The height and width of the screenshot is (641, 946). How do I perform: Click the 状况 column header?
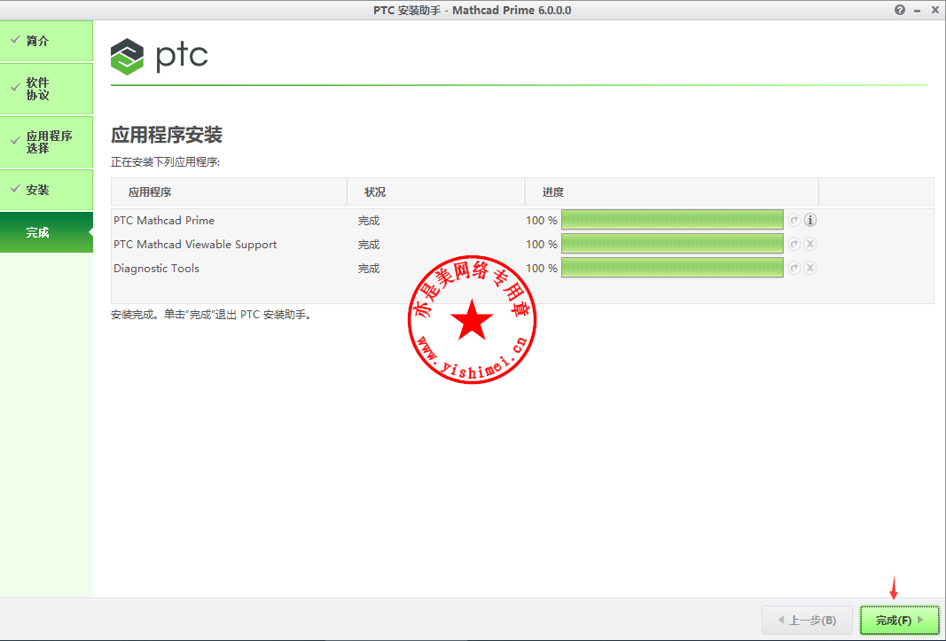[x=435, y=192]
